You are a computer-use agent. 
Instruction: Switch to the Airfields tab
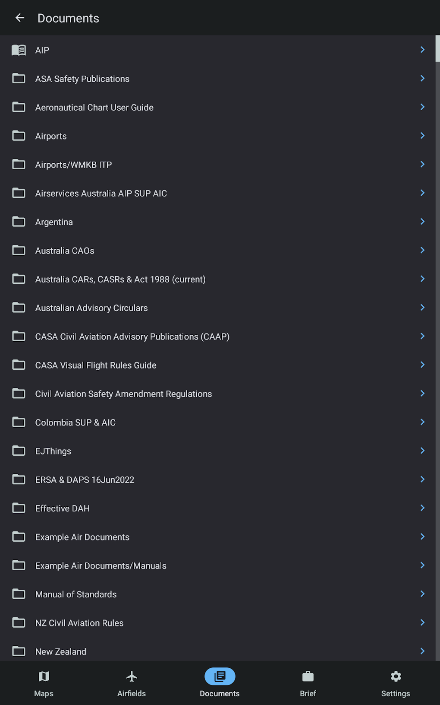pos(132,683)
